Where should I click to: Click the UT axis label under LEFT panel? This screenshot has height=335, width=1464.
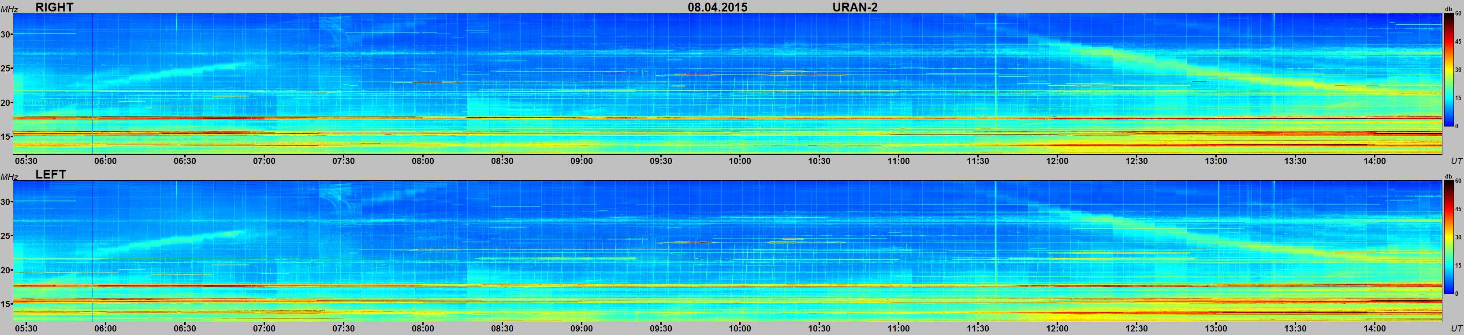click(1456, 329)
